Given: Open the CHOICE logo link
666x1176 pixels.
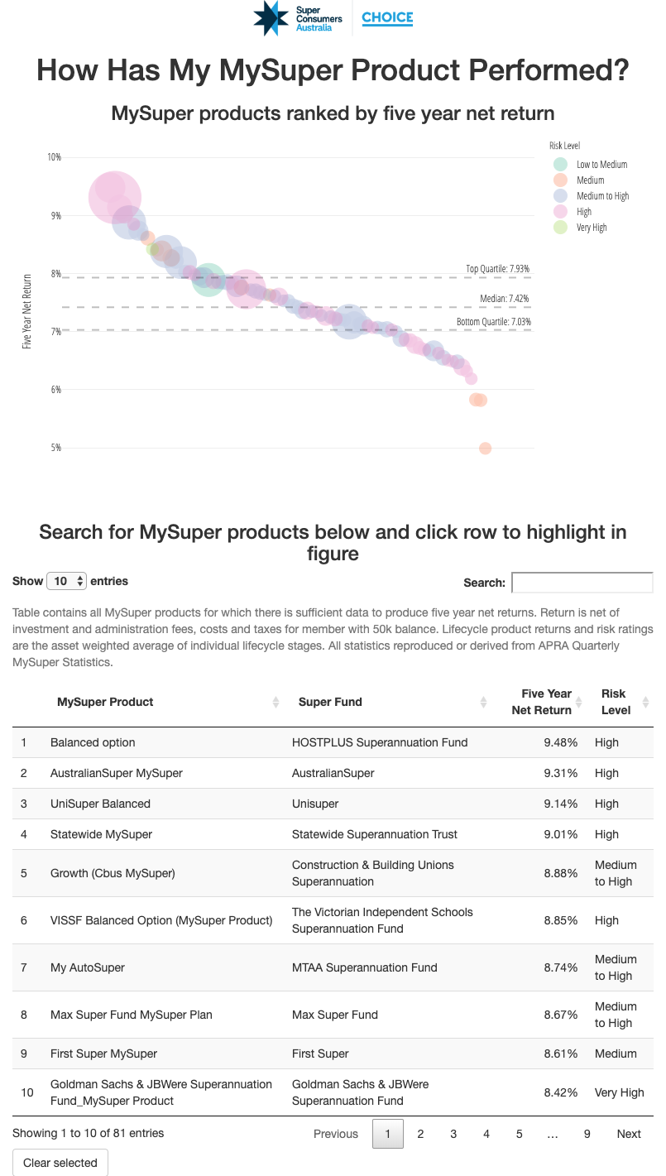Looking at the screenshot, I should tap(387, 17).
